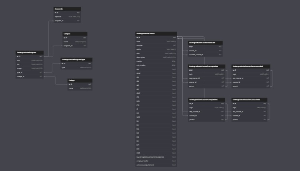Click the description field in UndergraduateCourse table
Image resolution: width=300 pixels, height=171 pixels.
pos(156,57)
